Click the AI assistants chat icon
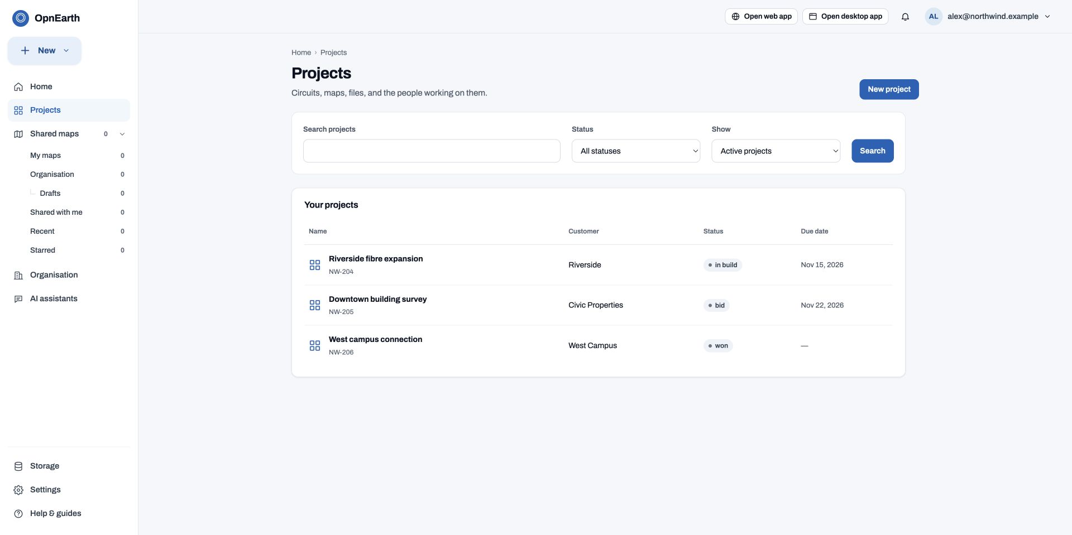1072x535 pixels. (x=18, y=299)
